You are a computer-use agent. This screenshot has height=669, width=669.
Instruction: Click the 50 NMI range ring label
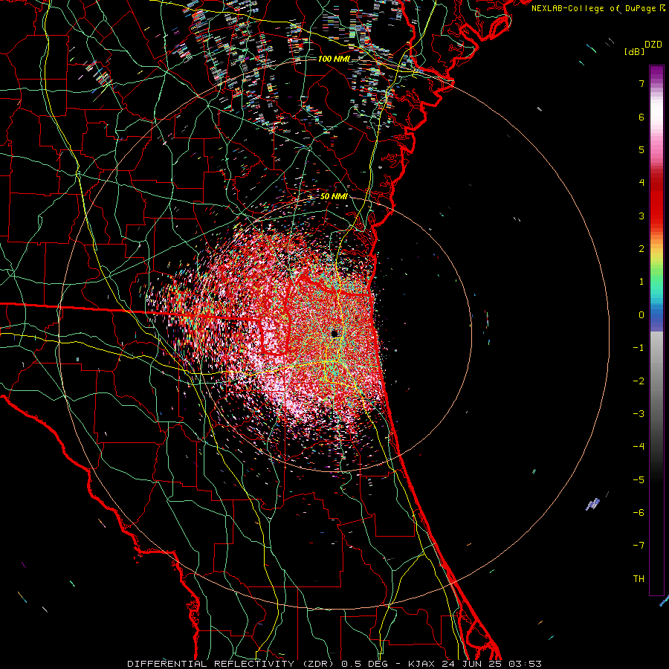334,196
